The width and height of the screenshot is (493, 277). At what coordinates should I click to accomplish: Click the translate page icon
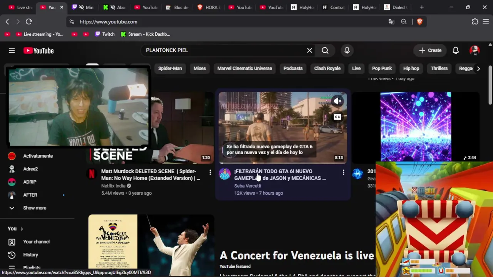[x=391, y=22]
